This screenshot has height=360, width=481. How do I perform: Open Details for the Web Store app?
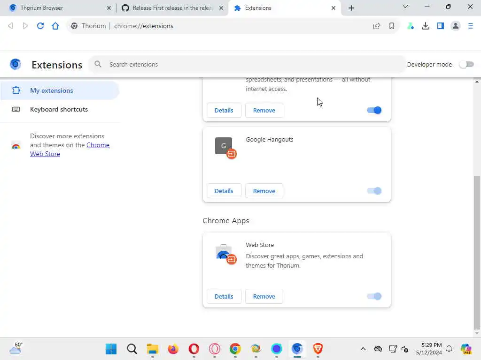224,296
